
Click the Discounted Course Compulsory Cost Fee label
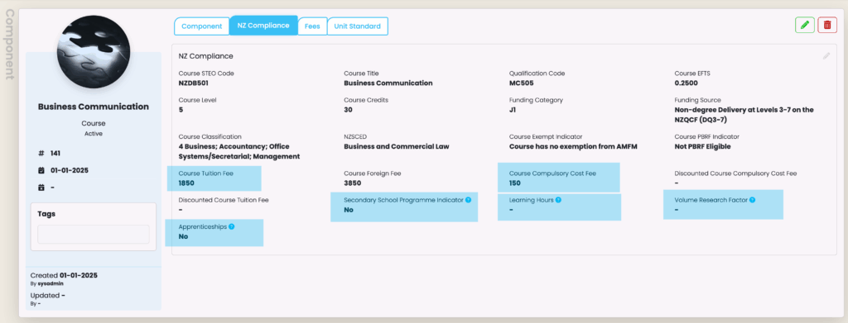click(735, 173)
